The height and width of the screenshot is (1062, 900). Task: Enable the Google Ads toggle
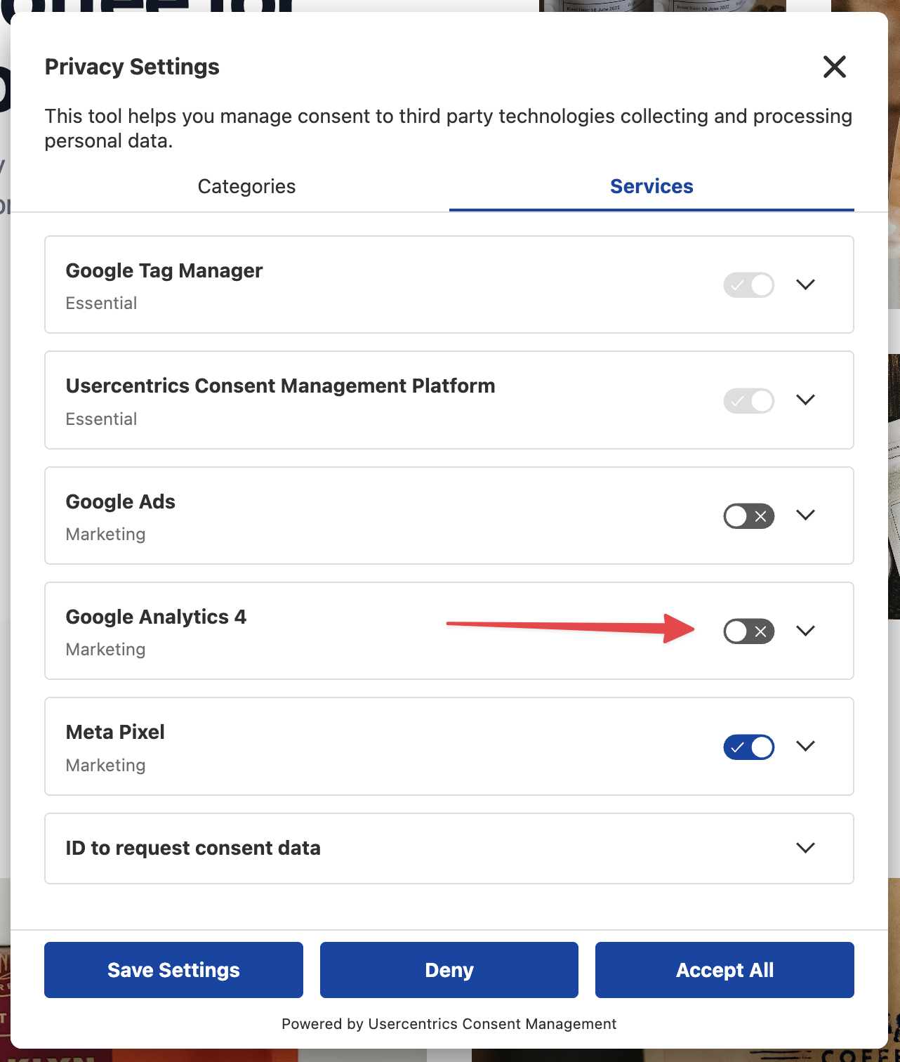coord(749,516)
